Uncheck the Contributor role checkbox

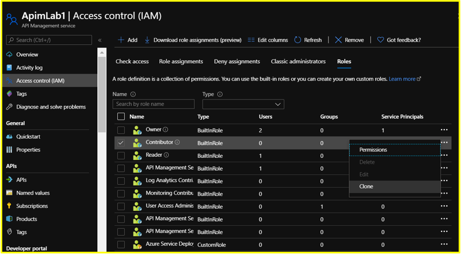coord(121,143)
